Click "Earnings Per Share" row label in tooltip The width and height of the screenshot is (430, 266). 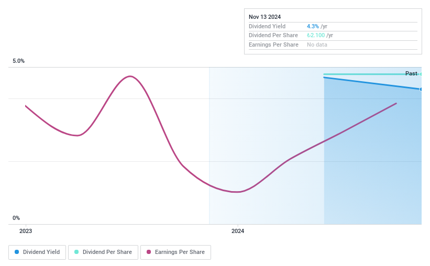(273, 45)
